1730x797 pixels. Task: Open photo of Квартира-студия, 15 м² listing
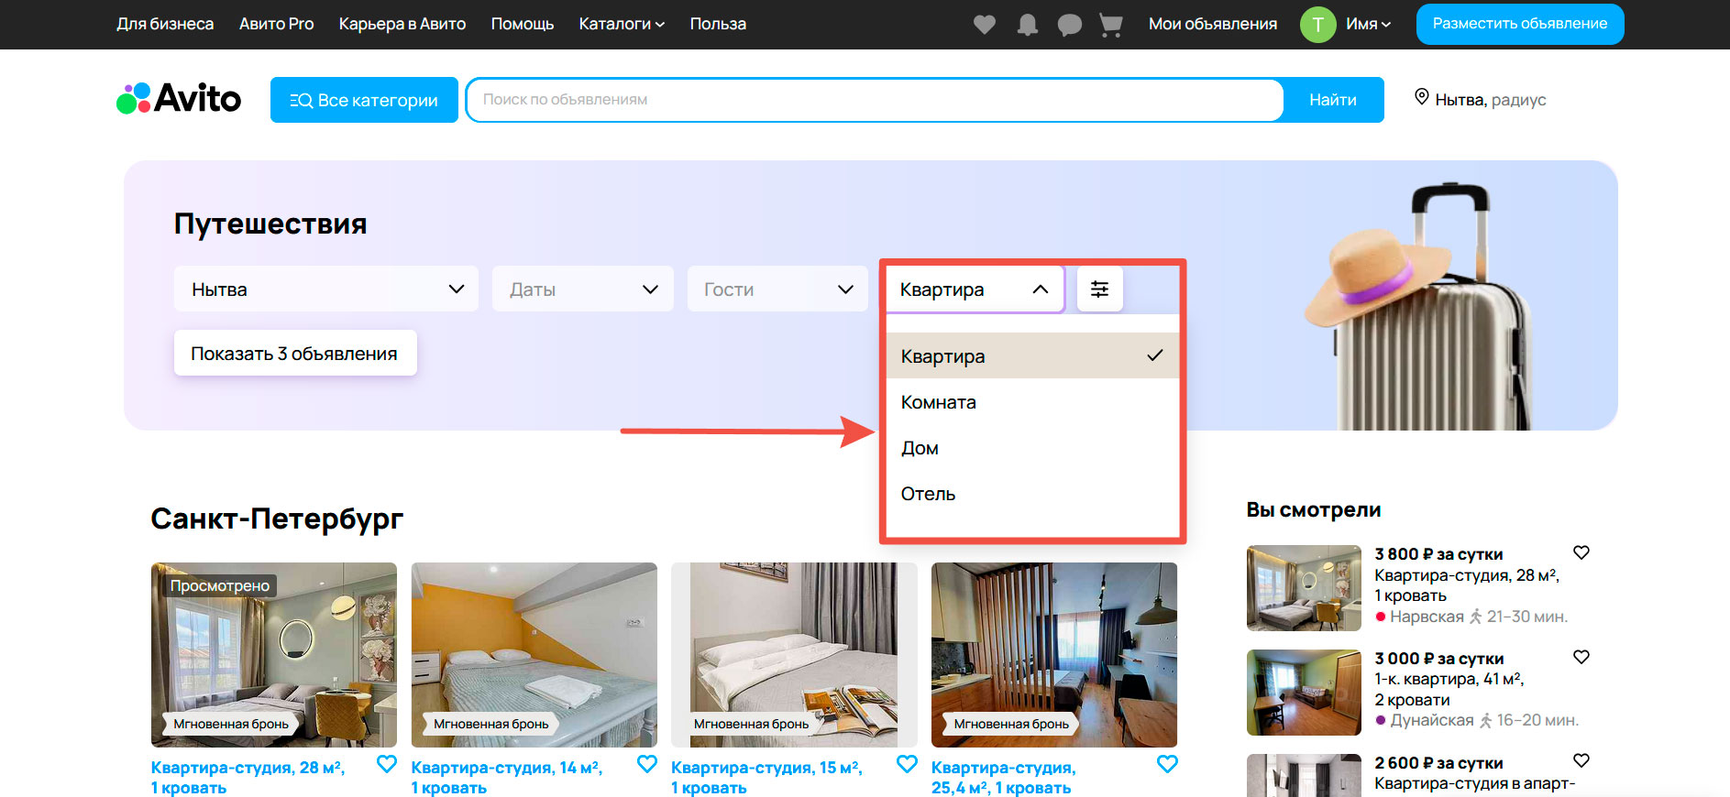(794, 655)
